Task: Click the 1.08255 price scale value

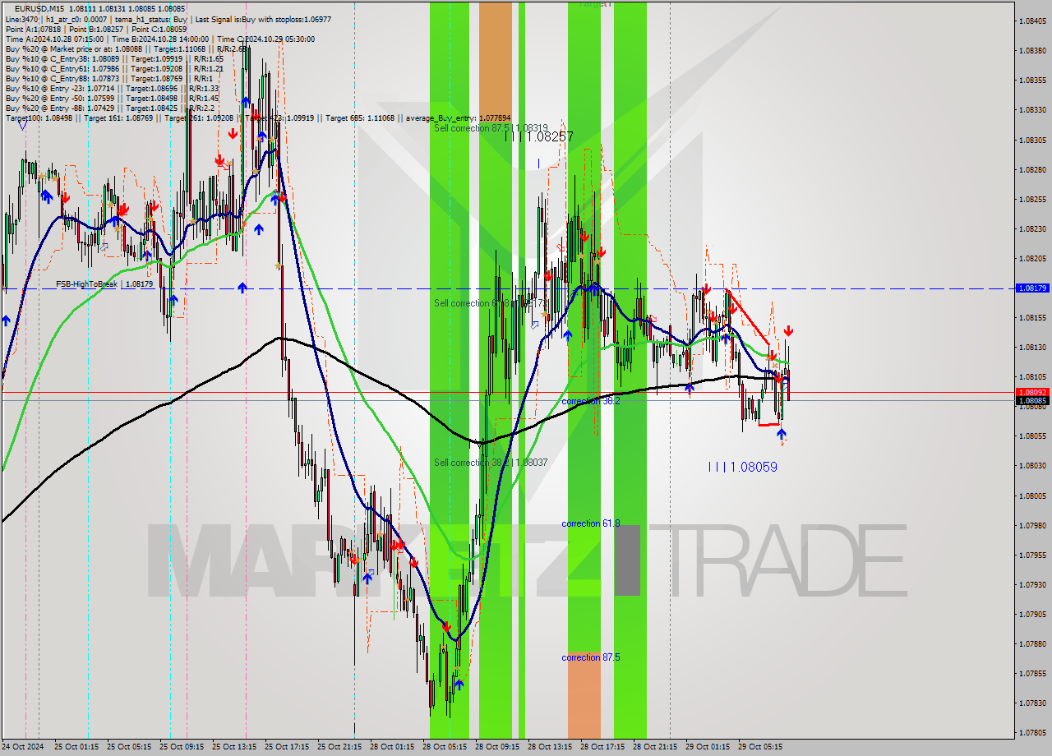Action: click(x=1032, y=200)
